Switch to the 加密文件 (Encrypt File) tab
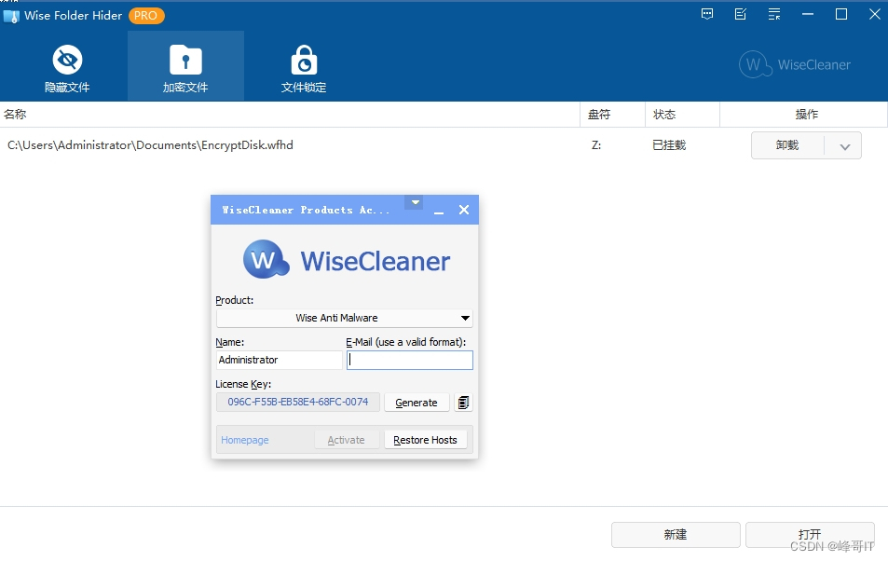888x561 pixels. [185, 68]
